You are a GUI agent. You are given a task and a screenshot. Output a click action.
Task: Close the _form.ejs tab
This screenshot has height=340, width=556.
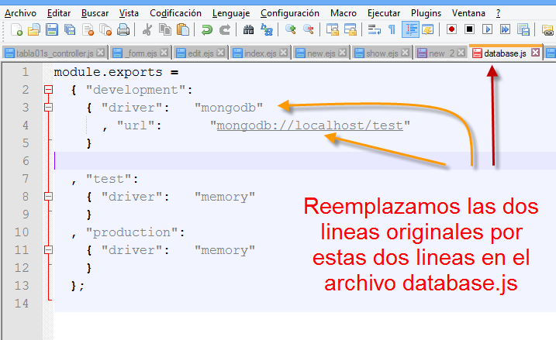click(164, 53)
